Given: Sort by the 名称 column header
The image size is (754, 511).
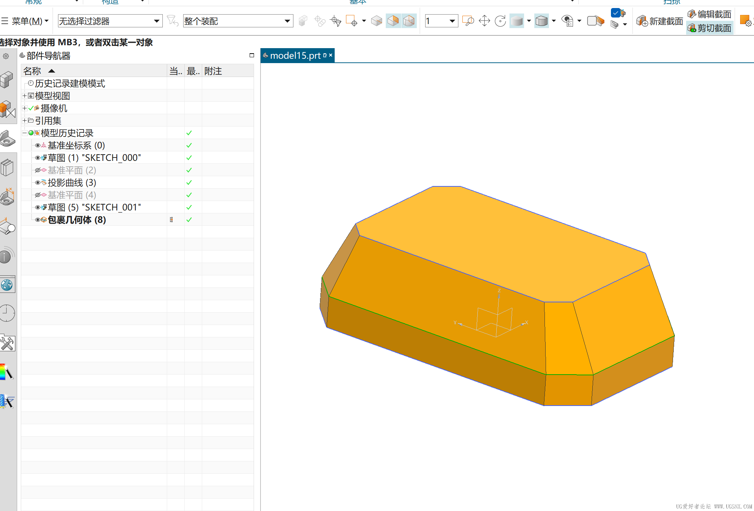Looking at the screenshot, I should point(33,71).
